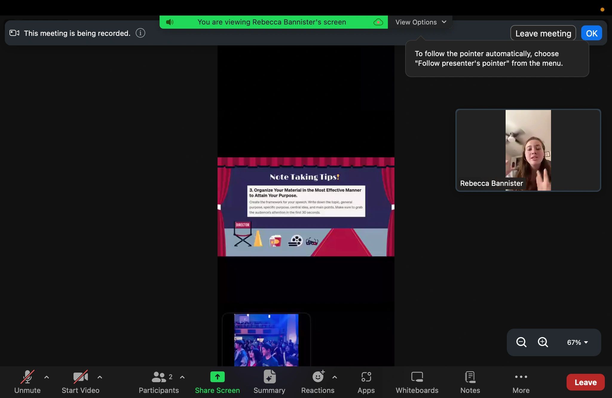Click the green Share Screen icon
The width and height of the screenshot is (612, 398).
[x=217, y=377]
